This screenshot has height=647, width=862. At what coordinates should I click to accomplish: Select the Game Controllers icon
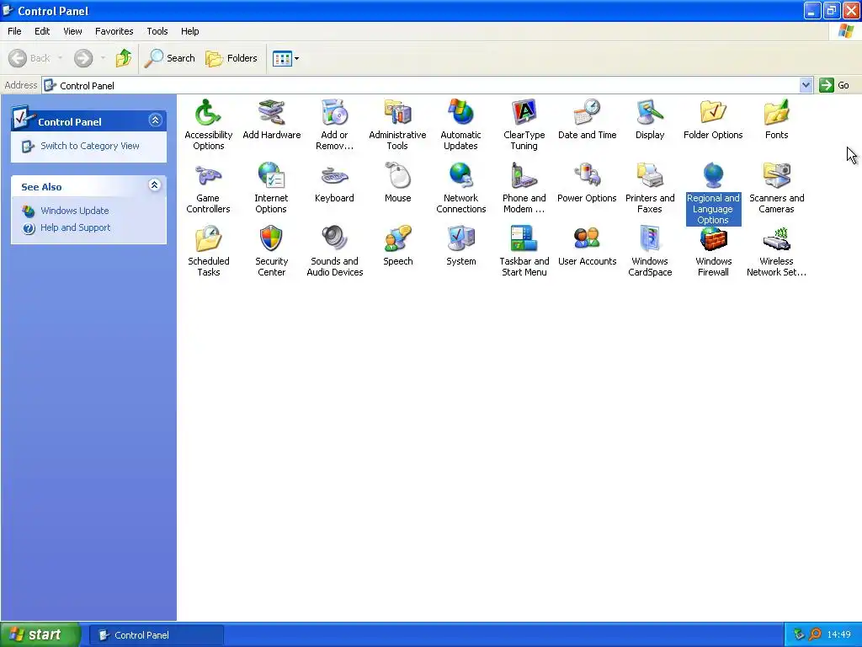pos(209,175)
